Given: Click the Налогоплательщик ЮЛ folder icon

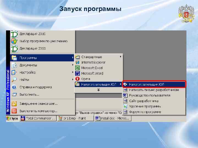Looking at the screenshot, I should [77, 84].
